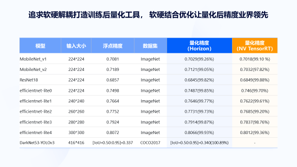Click the 输入大小 column header

[76, 46]
